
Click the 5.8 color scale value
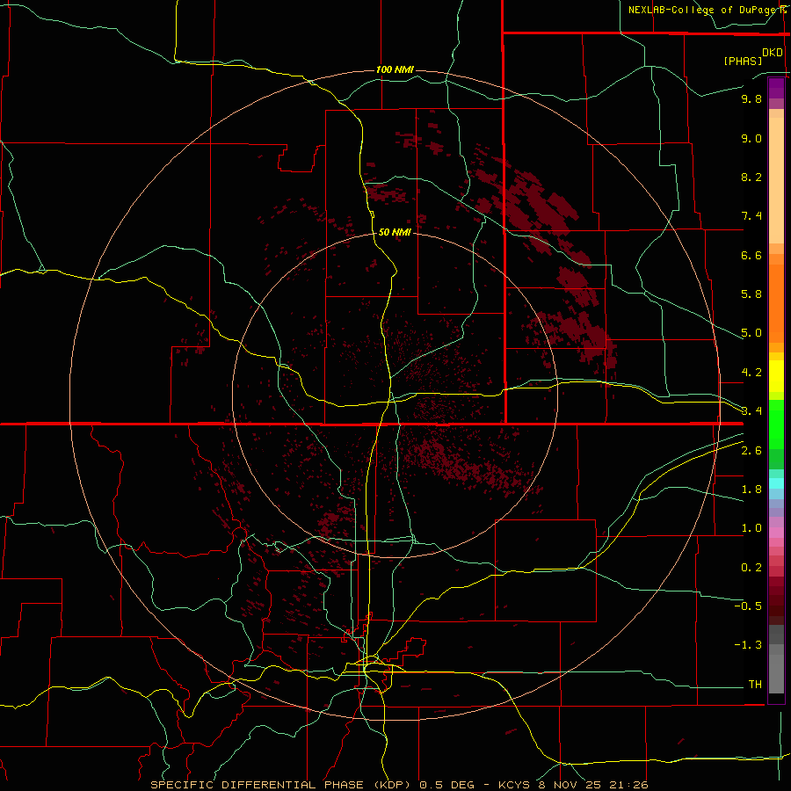coord(751,294)
